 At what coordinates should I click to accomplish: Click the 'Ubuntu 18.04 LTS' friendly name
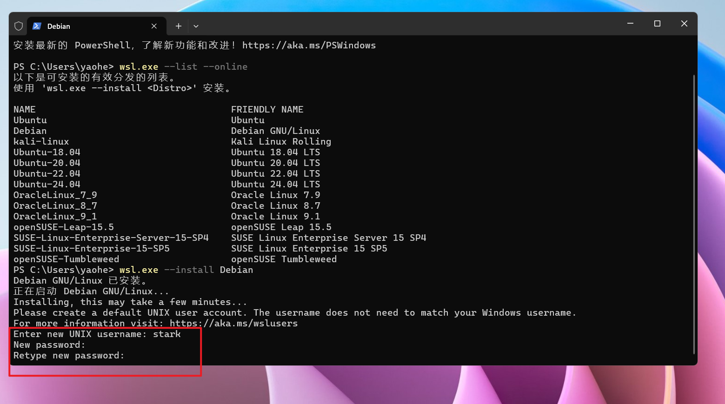(275, 152)
